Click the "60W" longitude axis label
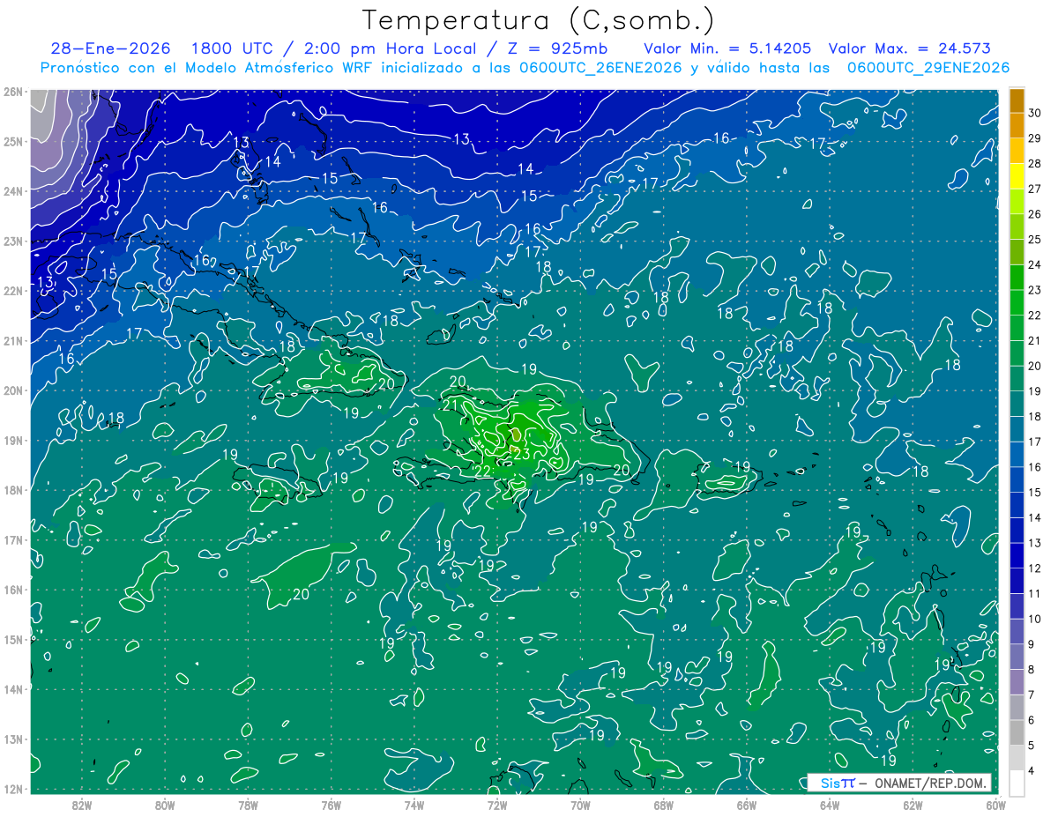This screenshot has height=817, width=1058. [995, 805]
